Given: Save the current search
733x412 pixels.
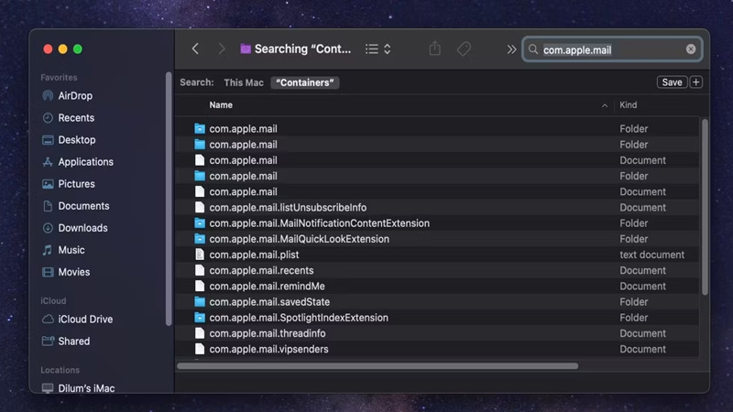Looking at the screenshot, I should [x=672, y=82].
